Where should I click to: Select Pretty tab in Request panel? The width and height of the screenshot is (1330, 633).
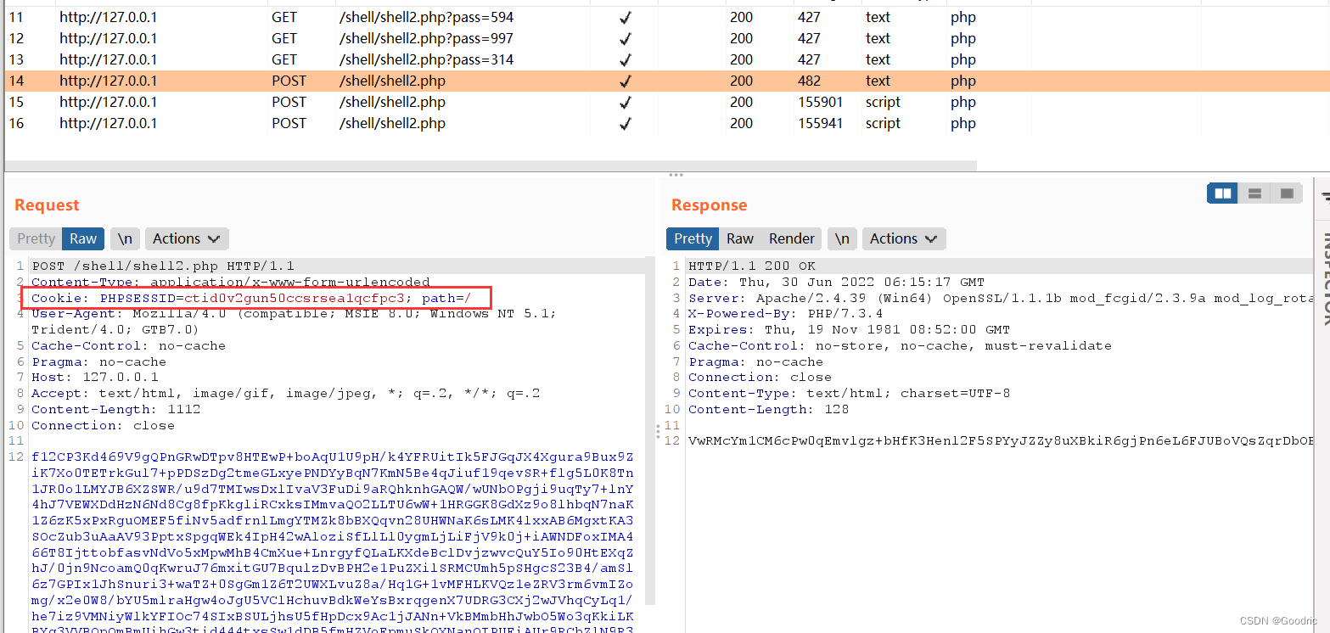pos(36,238)
